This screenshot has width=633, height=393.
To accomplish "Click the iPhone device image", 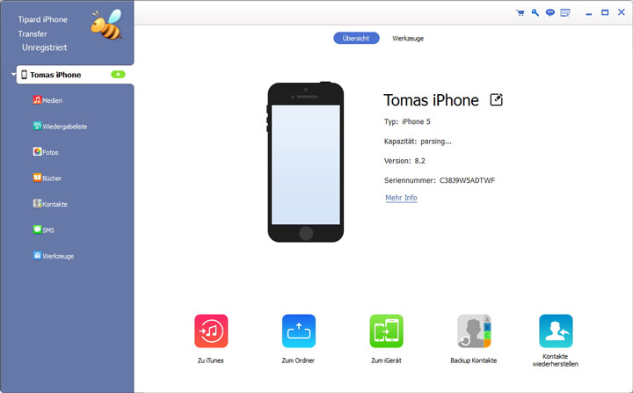I will click(306, 162).
